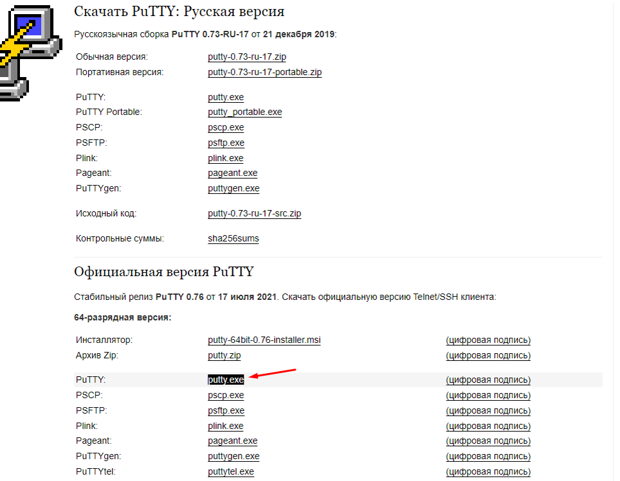620x481 pixels.
Task: Download Russian version pageant.exe
Action: [x=233, y=173]
